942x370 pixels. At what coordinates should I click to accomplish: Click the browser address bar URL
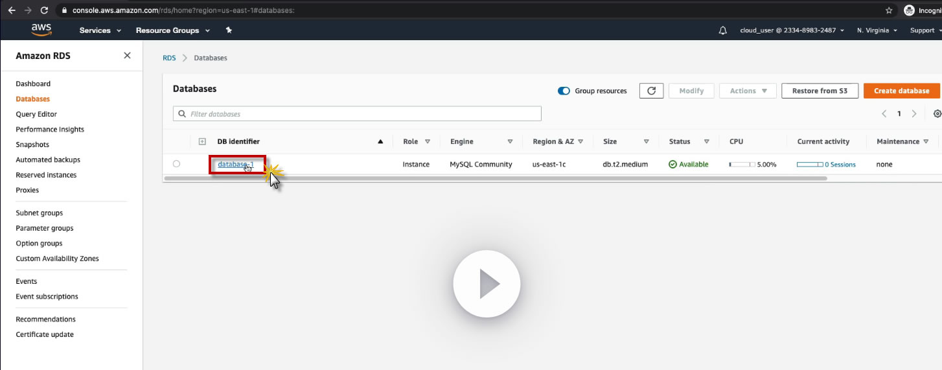[183, 11]
